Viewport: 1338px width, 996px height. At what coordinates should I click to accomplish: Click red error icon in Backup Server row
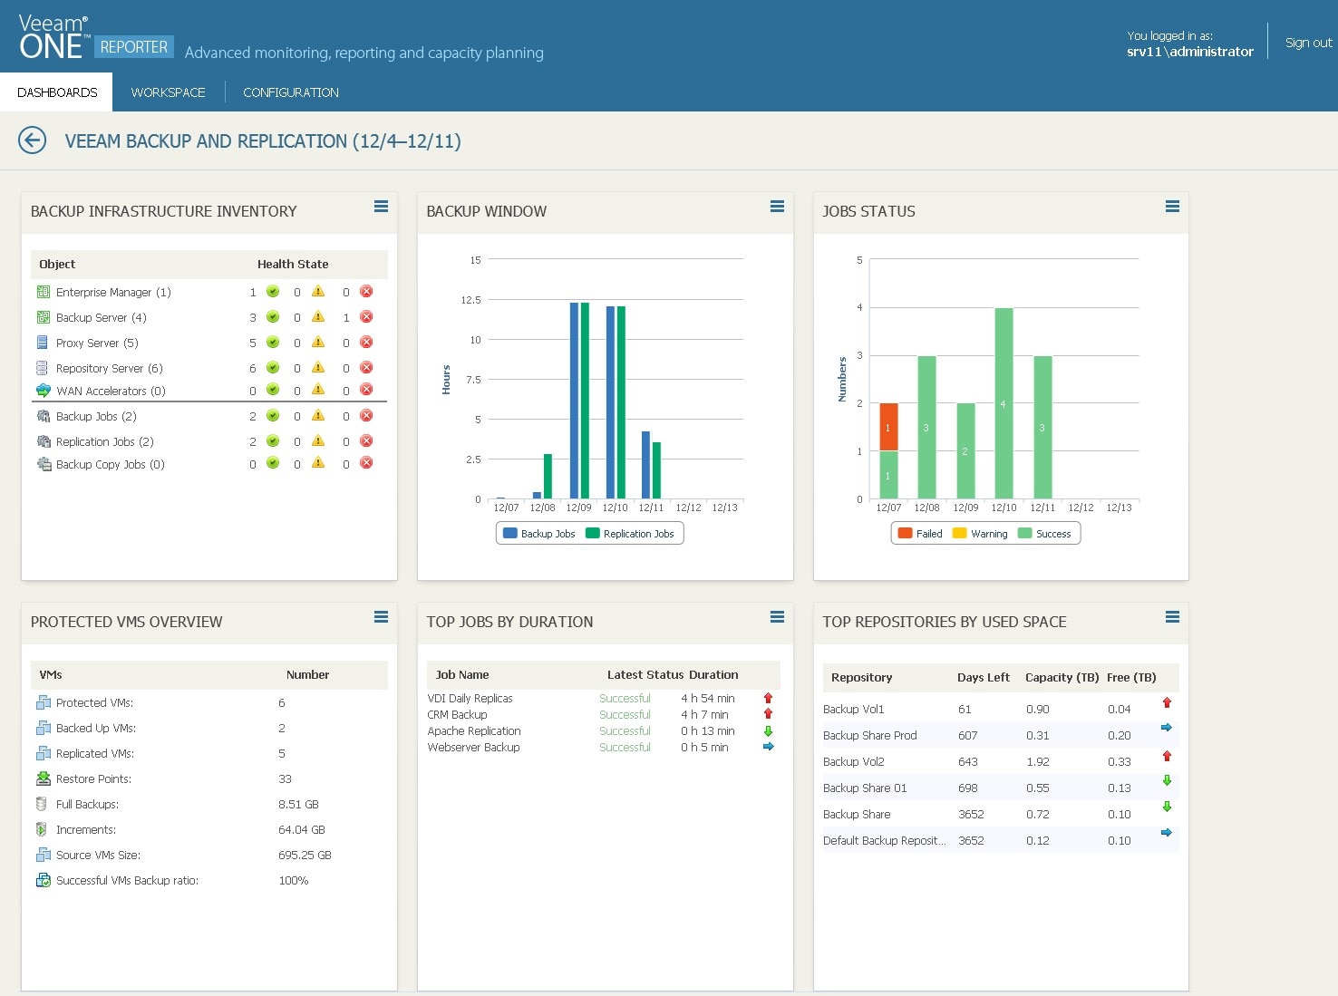[x=366, y=316]
